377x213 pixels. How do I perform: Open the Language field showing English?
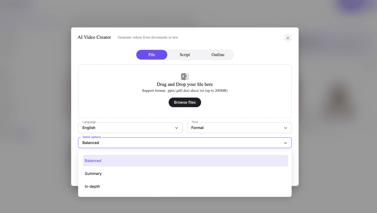[127, 128]
